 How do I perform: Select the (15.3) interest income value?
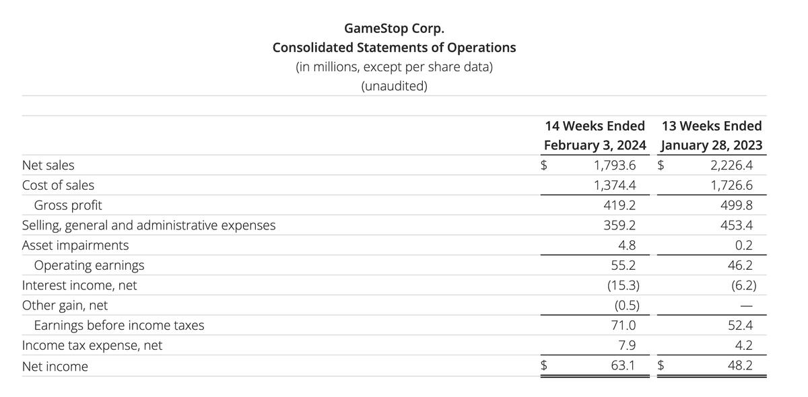pyautogui.click(x=620, y=285)
